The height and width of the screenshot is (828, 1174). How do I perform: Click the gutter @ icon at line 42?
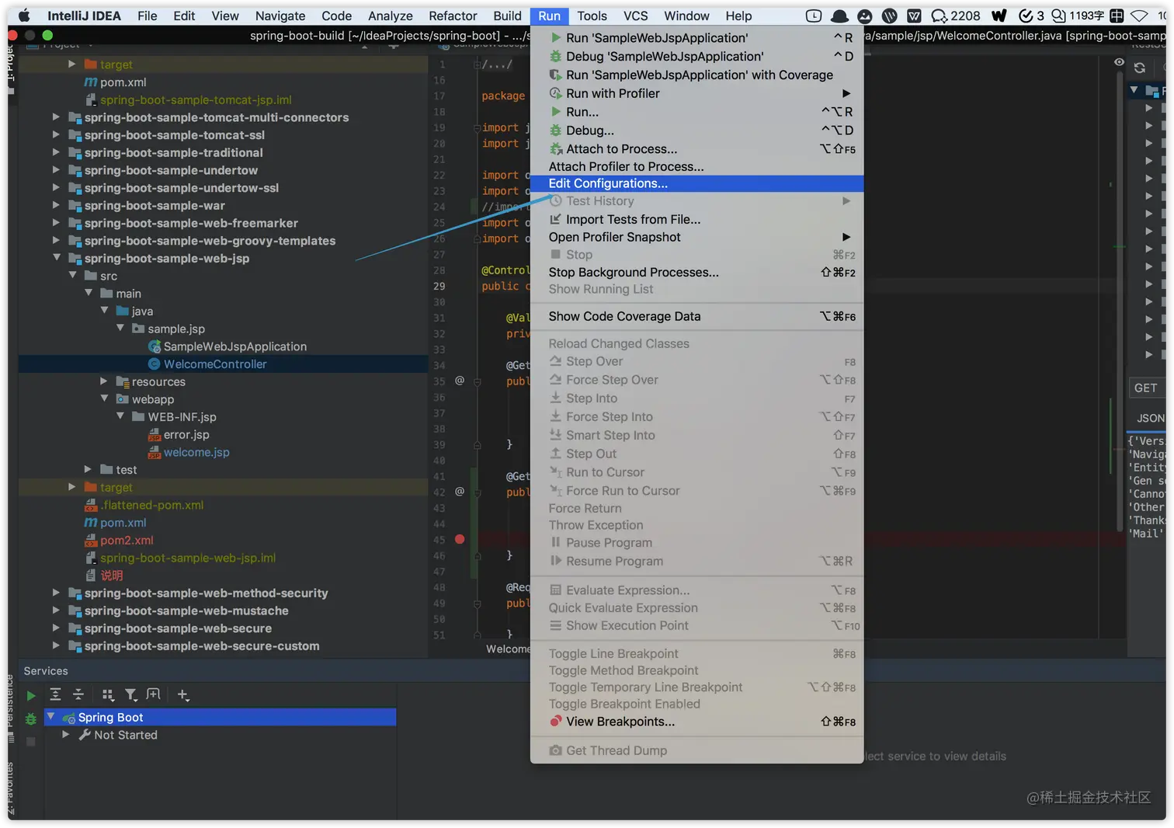point(460,492)
